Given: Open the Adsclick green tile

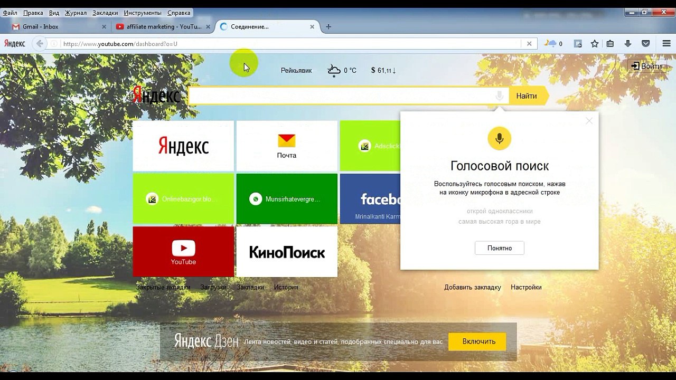Looking at the screenshot, I should coord(370,146).
